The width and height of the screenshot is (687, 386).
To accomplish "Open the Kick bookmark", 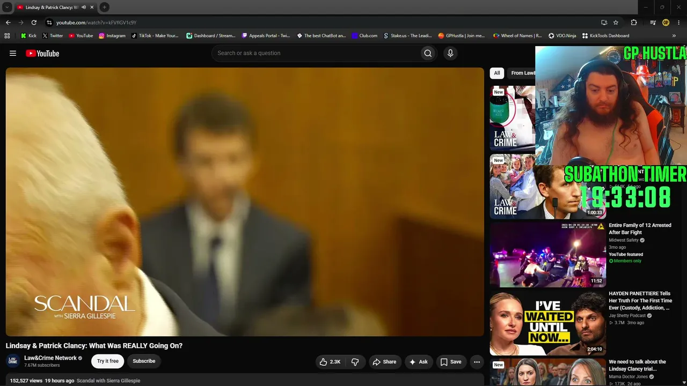I will pyautogui.click(x=28, y=36).
